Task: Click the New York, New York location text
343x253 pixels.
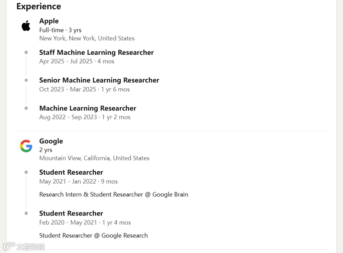Action: (x=87, y=38)
